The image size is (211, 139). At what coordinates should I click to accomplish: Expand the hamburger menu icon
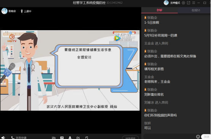pyautogui.click(x=193, y=3)
